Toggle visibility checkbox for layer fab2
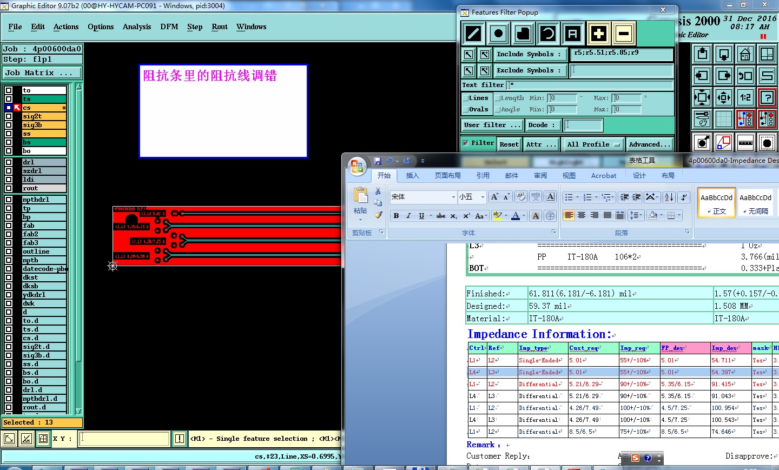Image resolution: width=779 pixels, height=470 pixels. pos(9,234)
